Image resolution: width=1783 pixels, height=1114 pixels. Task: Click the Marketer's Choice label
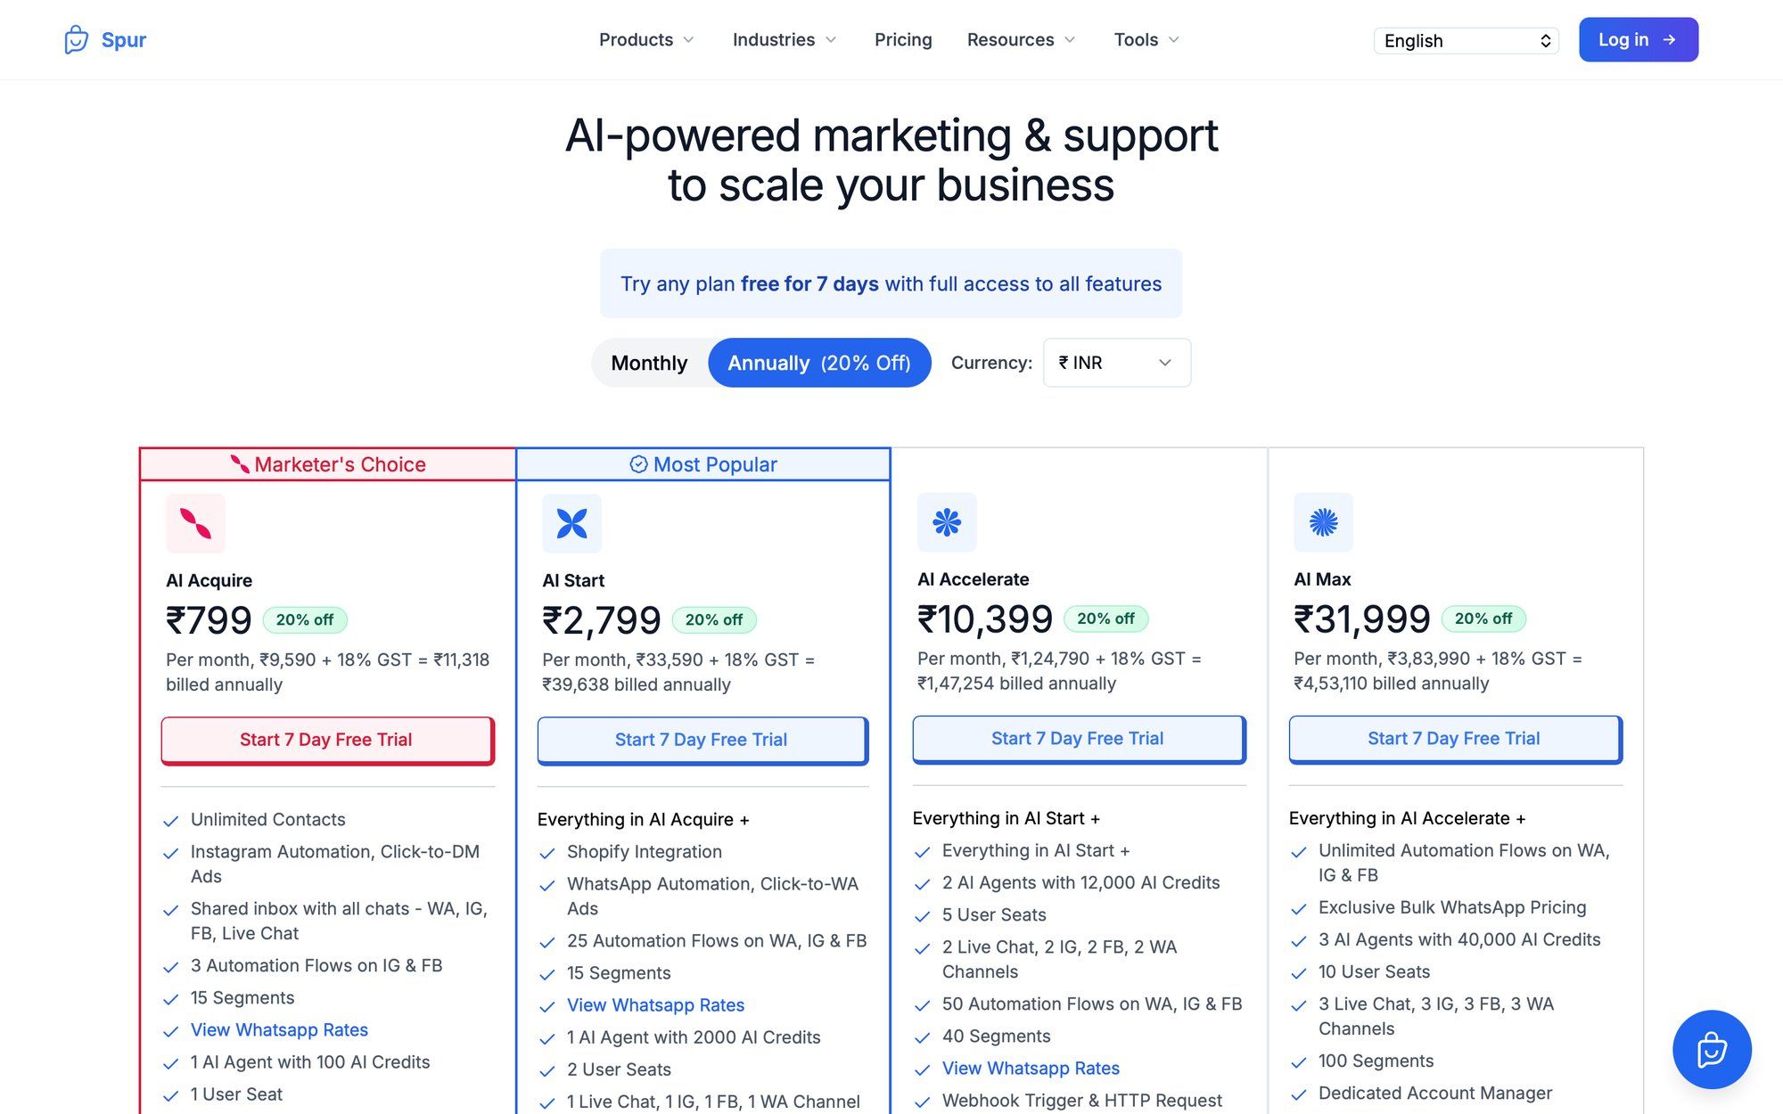click(x=340, y=464)
